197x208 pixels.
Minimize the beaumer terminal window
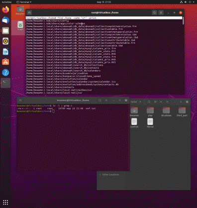point(113,101)
